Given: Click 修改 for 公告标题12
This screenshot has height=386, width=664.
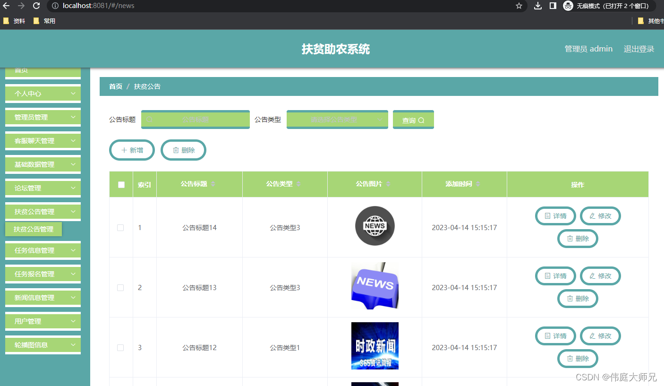Looking at the screenshot, I should [600, 336].
